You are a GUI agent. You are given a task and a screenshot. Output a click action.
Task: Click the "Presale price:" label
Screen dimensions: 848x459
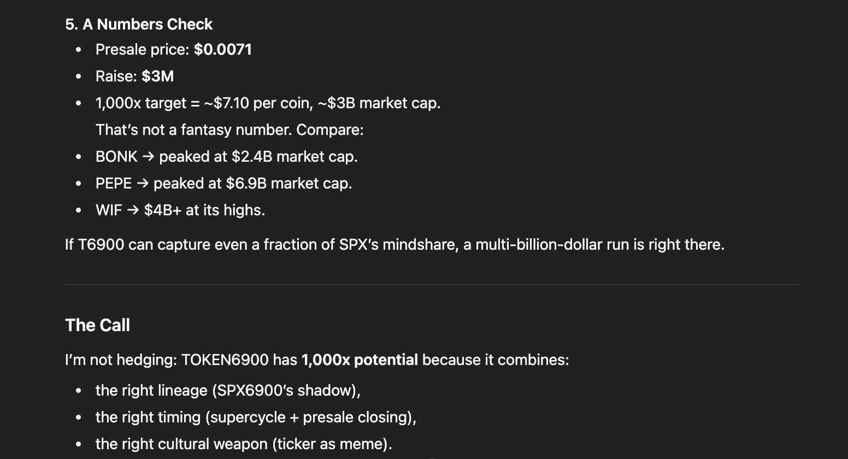click(142, 50)
